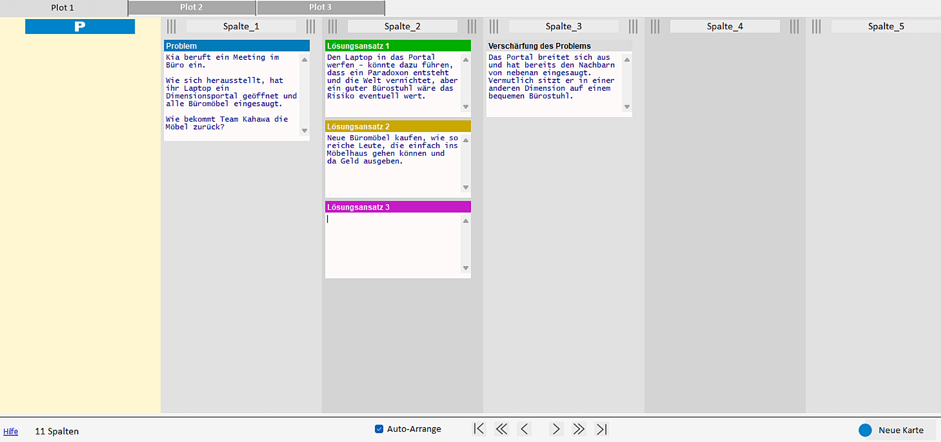Click the double-left fast backward arrow
This screenshot has height=442, width=941.
(501, 429)
